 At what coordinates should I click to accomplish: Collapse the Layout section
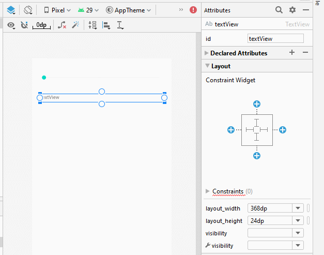point(207,66)
